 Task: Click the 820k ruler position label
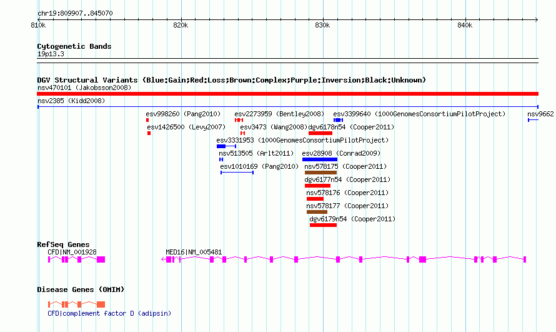click(x=181, y=25)
